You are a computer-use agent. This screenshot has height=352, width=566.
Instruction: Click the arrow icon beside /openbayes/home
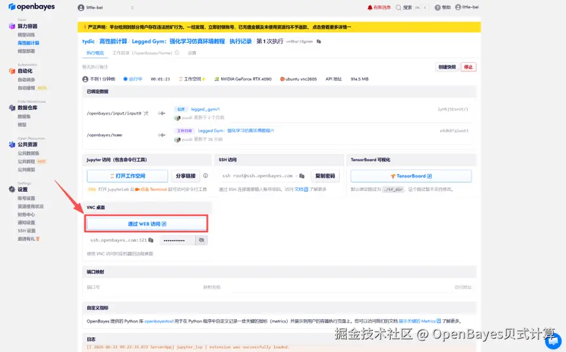162,135
